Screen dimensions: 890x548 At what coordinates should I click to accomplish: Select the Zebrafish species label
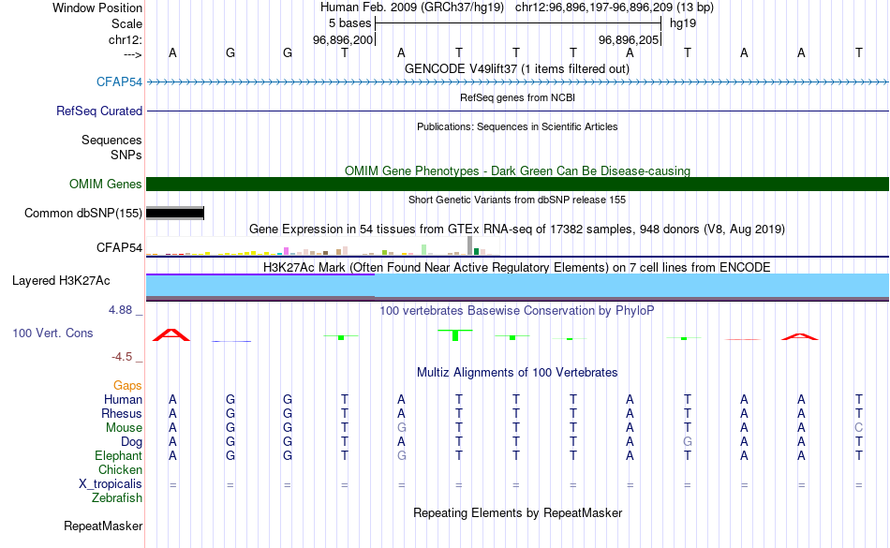117,497
